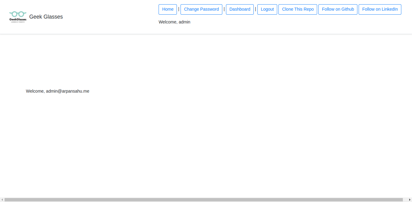412x202 pixels.
Task: Click the separator between Change Password and Dashboard
Action: pyautogui.click(x=224, y=9)
